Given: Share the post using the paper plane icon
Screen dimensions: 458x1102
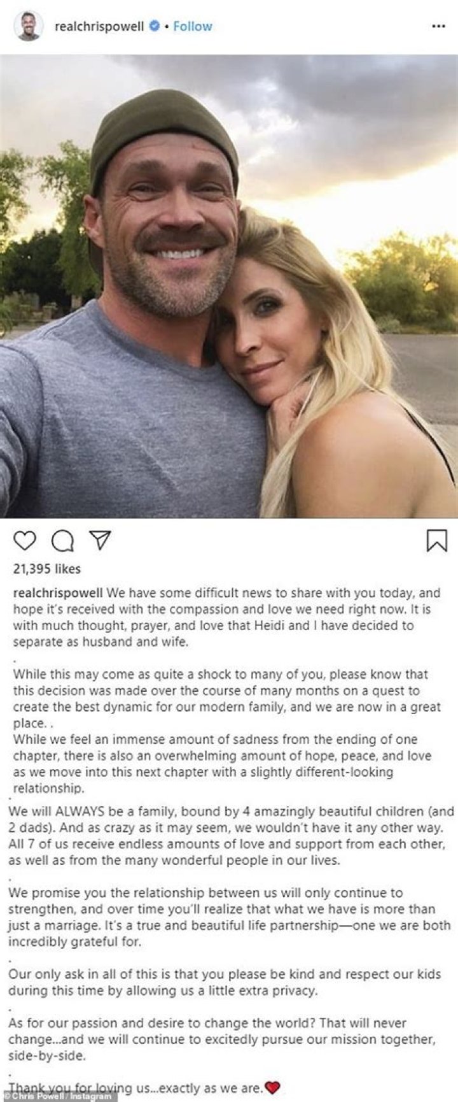Looking at the screenshot, I should (100, 540).
